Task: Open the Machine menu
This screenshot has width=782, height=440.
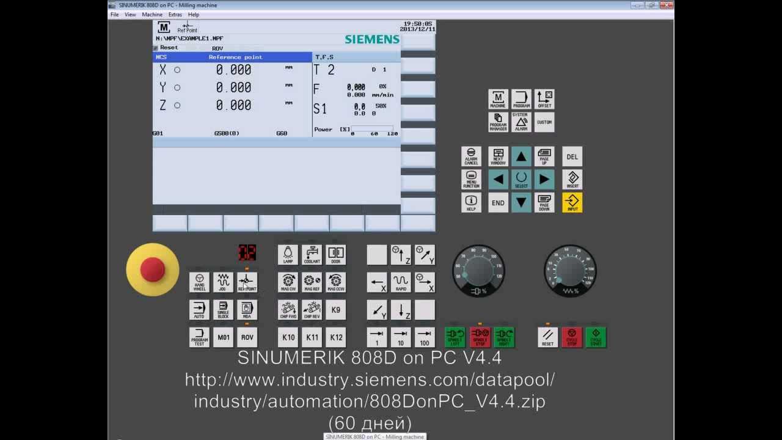Action: click(x=152, y=15)
